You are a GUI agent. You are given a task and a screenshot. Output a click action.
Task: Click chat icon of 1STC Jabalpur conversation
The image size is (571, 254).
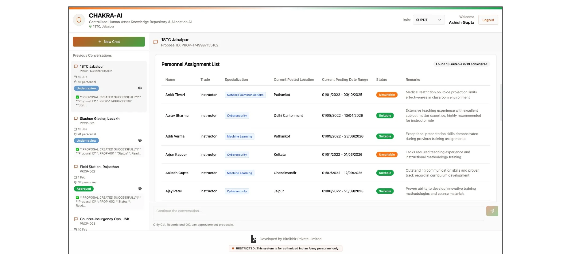pyautogui.click(x=76, y=66)
